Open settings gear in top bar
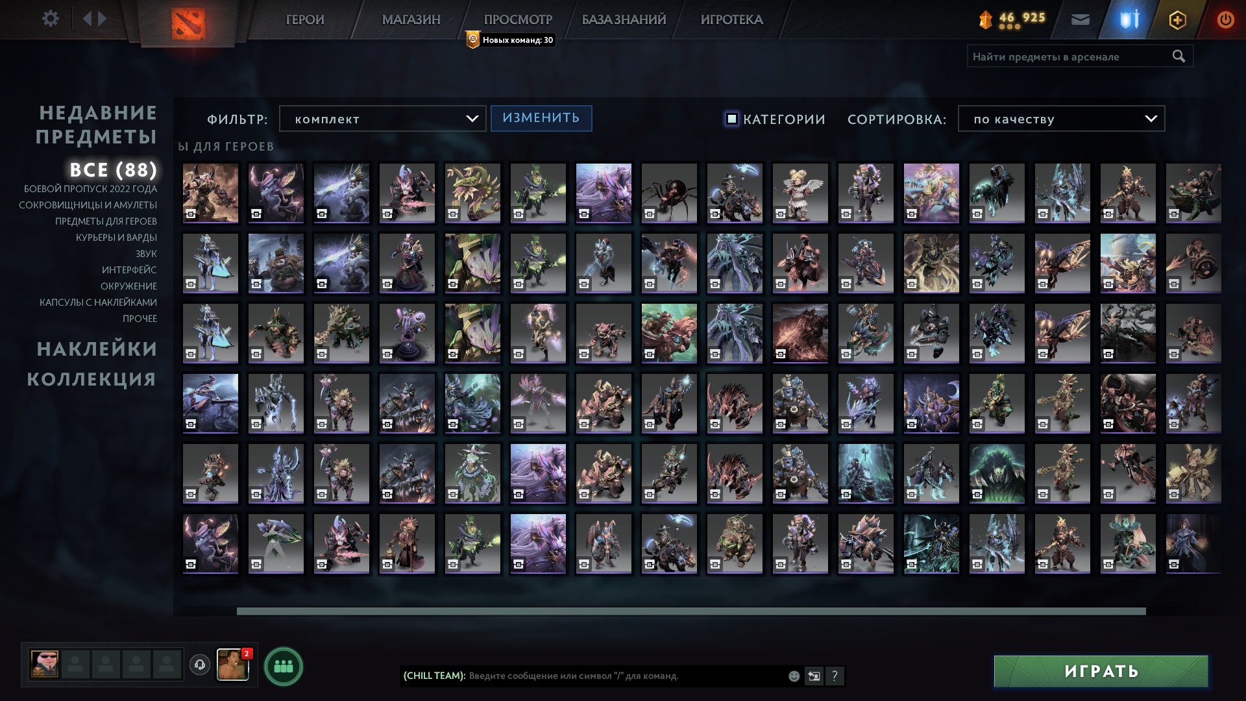Viewport: 1246px width, 701px height. tap(50, 19)
